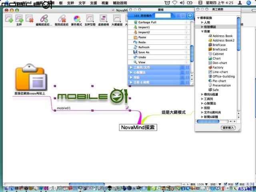Image resolution: width=256 pixels, height=192 pixels.
Task: Click the add branch toolbar icon
Action: pyautogui.click(x=9, y=18)
